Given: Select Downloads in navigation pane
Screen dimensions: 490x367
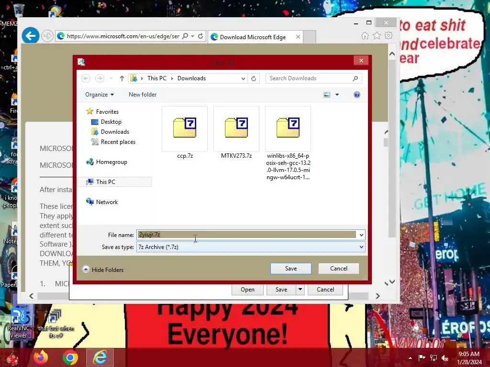Looking at the screenshot, I should point(115,132).
